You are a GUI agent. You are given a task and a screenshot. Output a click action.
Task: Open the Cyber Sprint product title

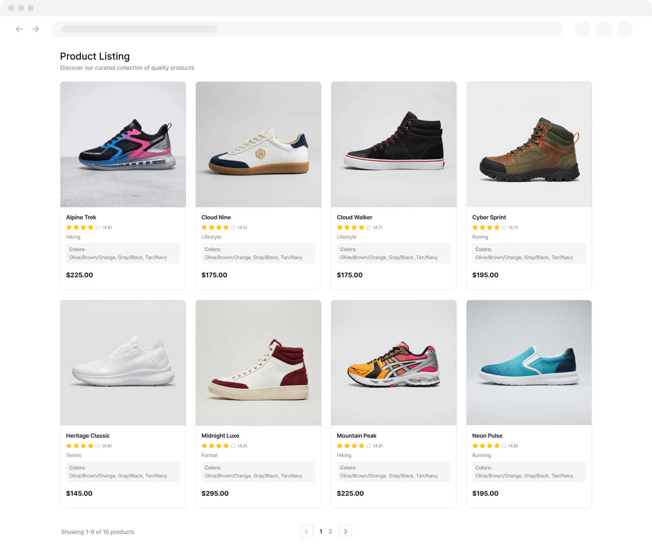pyautogui.click(x=489, y=217)
